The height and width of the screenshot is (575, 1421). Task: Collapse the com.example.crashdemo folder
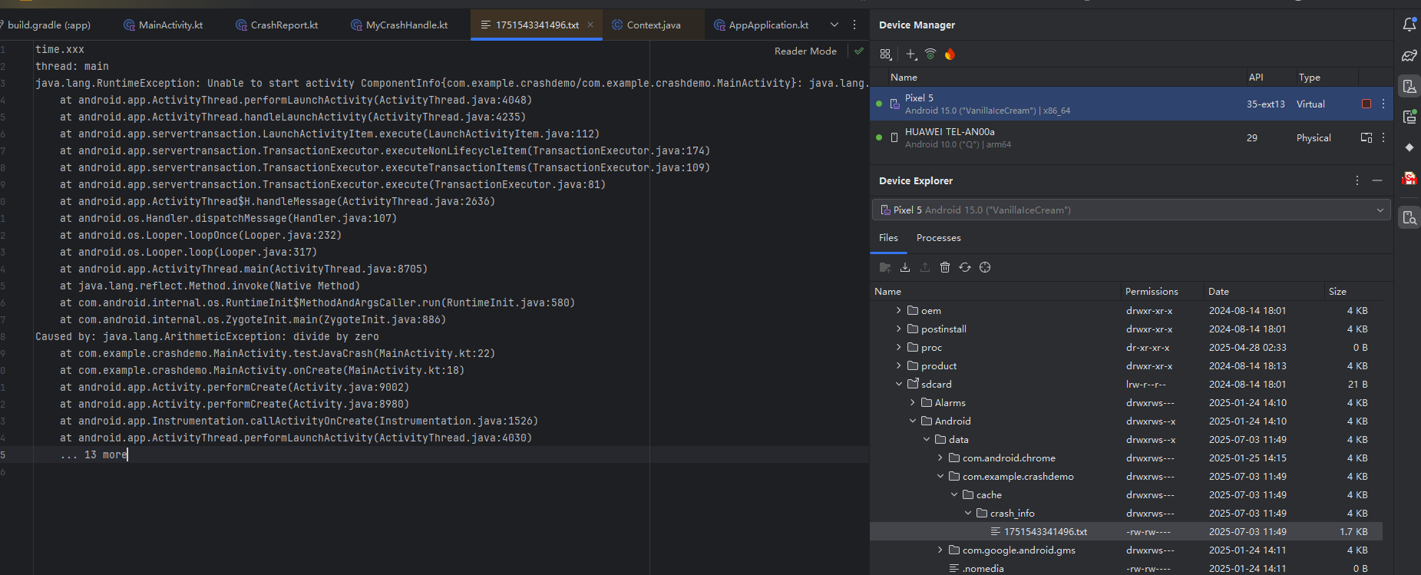coord(940,476)
